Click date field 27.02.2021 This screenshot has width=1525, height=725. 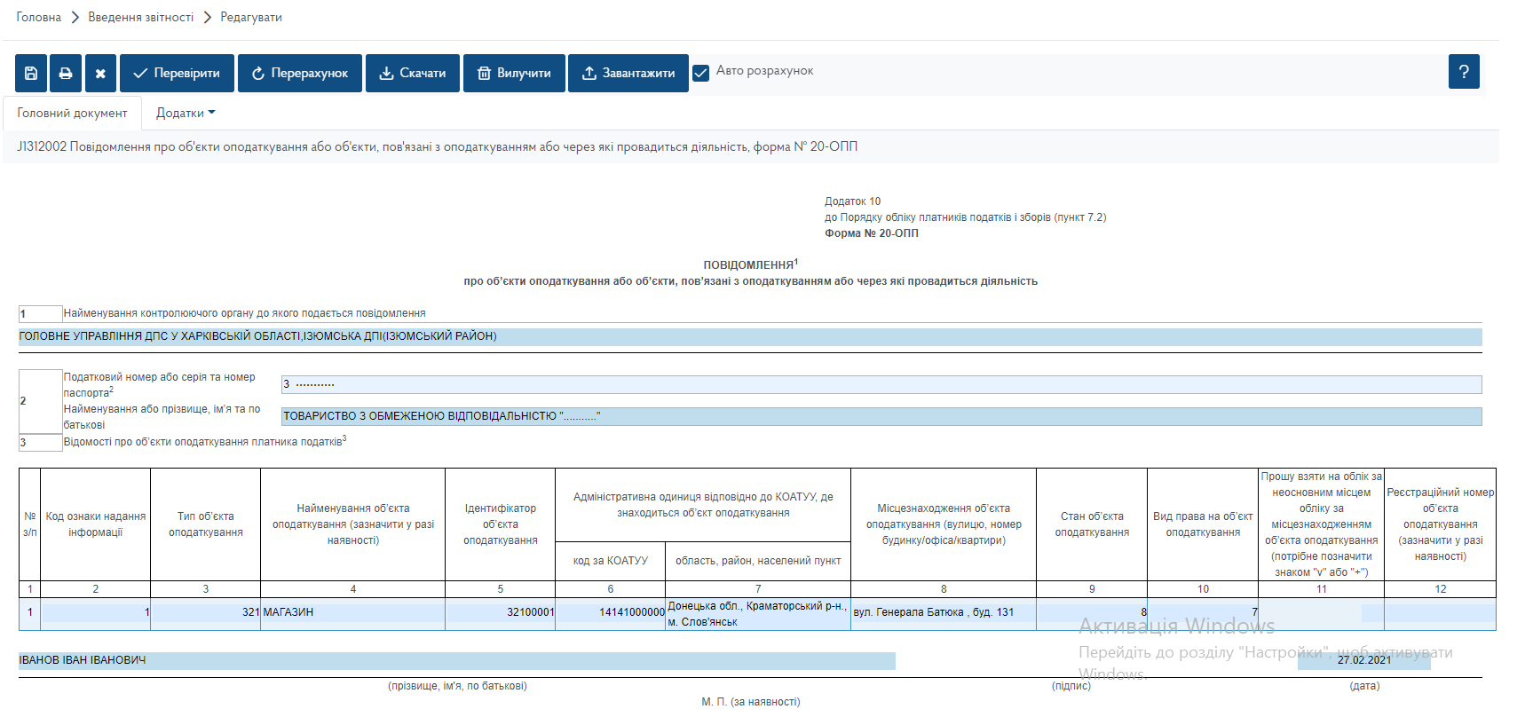click(x=1364, y=661)
